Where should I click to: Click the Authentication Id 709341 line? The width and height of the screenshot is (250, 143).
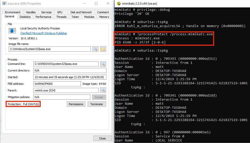click(x=166, y=95)
